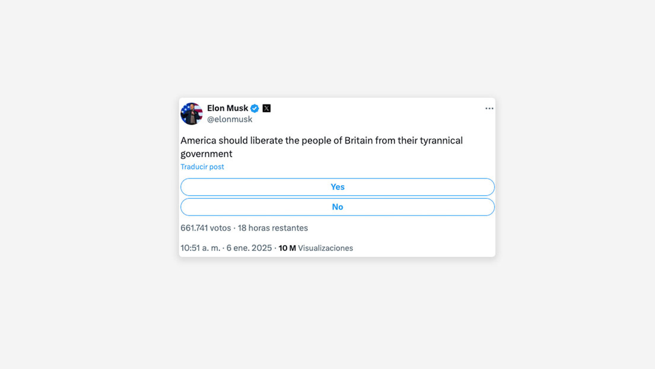Image resolution: width=655 pixels, height=369 pixels.
Task: Open Elon Musk's profile picture
Action: pos(192,113)
